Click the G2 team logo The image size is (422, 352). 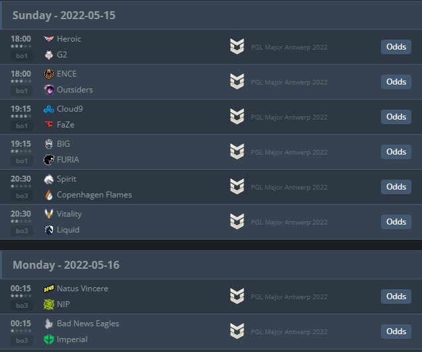[49, 55]
